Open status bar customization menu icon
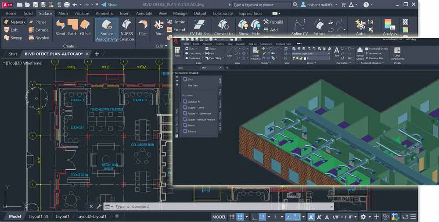Viewport: 439px width, 222px height. pyautogui.click(x=413, y=217)
